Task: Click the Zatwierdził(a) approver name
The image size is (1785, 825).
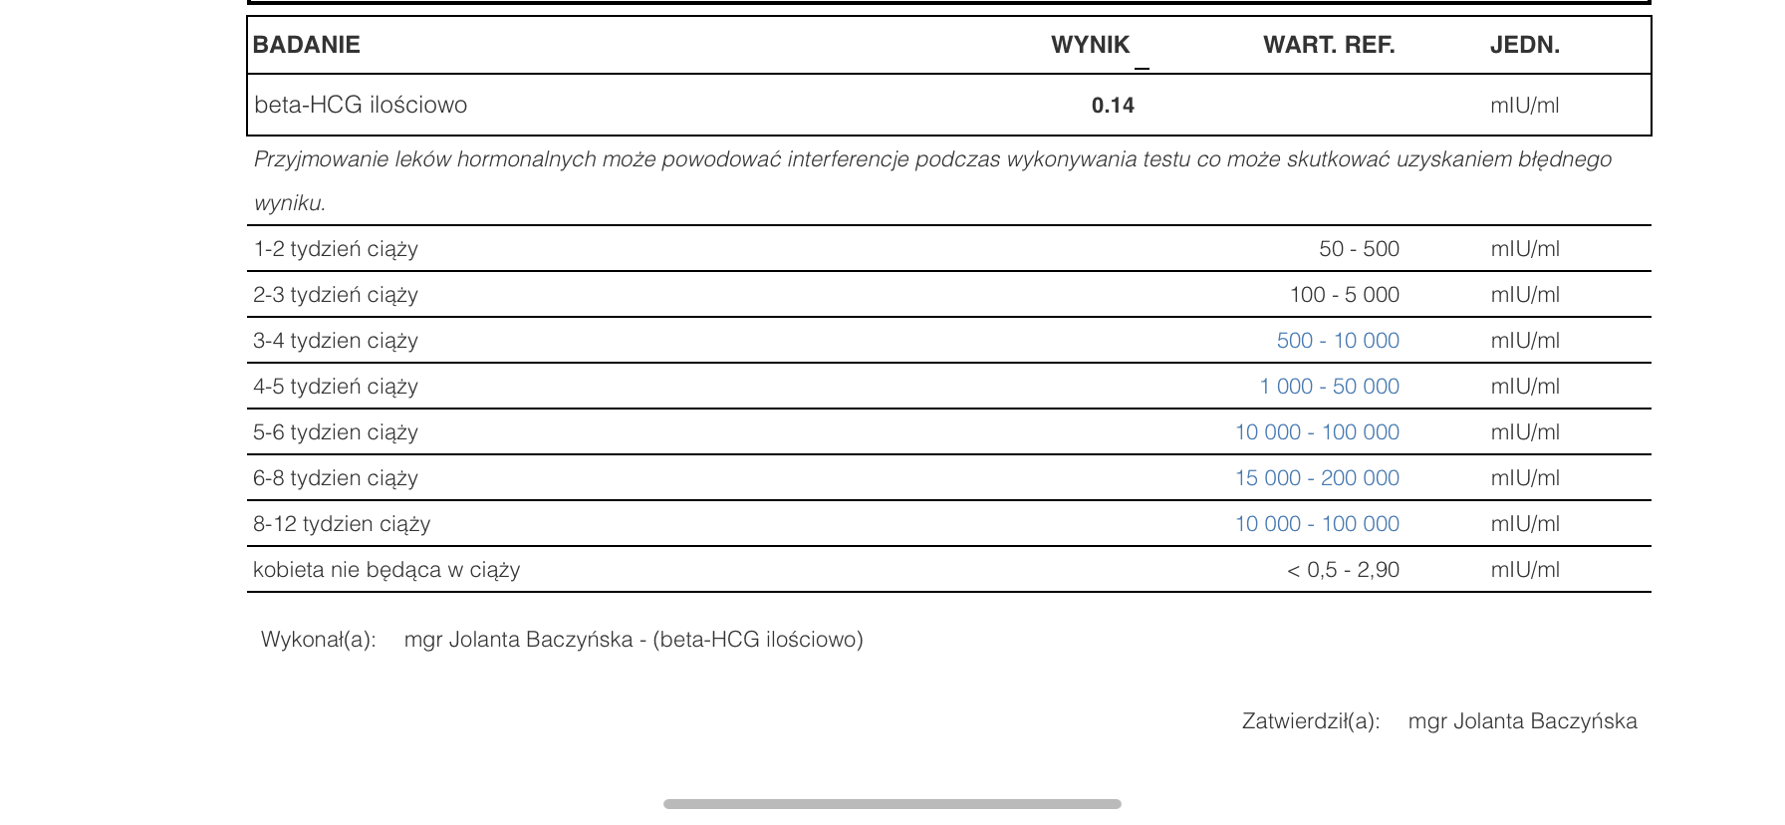Action: point(1522,721)
